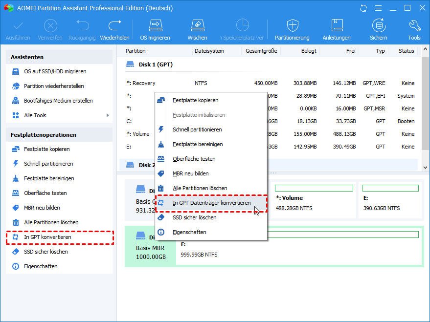This screenshot has width=430, height=322.
Task: Expand the Alle Tools submenu arrow
Action: click(108, 115)
